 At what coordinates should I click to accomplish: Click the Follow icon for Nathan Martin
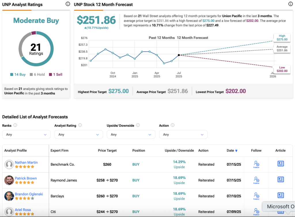[256, 164]
